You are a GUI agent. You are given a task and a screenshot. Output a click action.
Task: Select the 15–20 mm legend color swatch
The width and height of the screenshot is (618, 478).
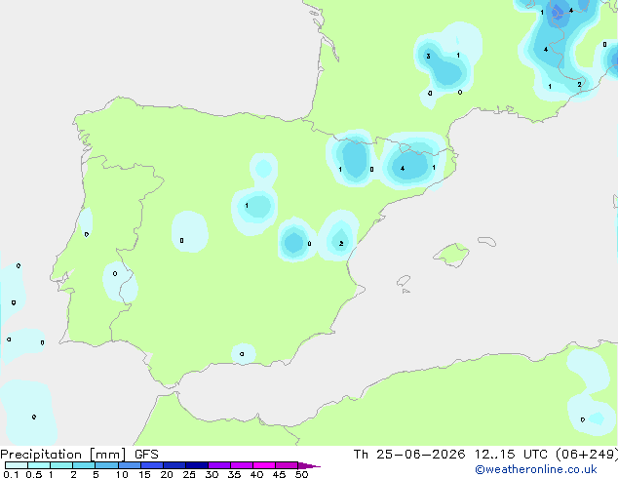tap(151, 465)
